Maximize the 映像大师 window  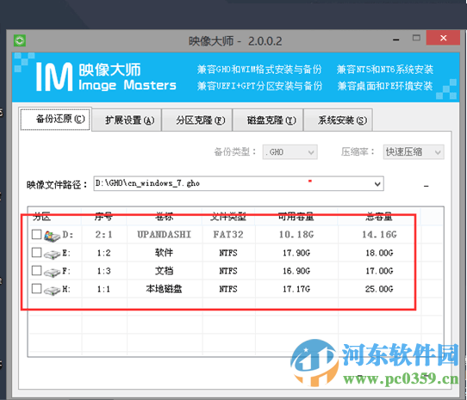416,38
